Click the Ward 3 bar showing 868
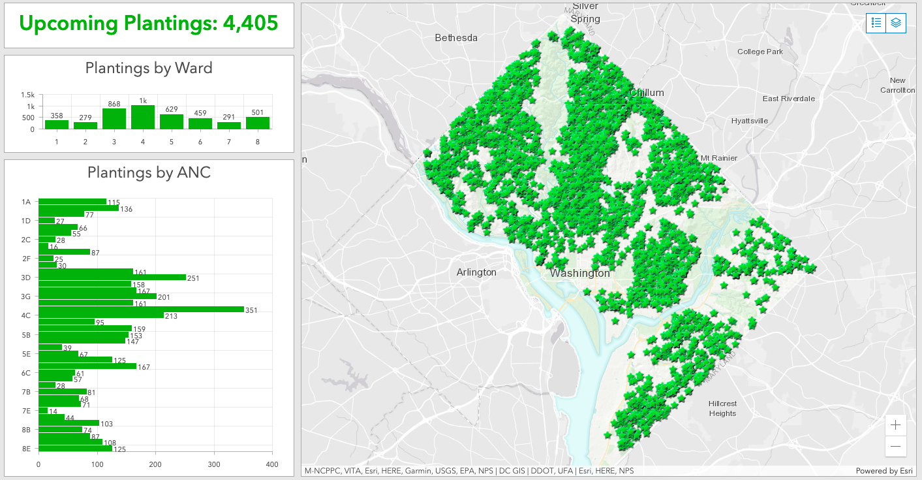Viewport: 922px width, 480px height. (114, 118)
